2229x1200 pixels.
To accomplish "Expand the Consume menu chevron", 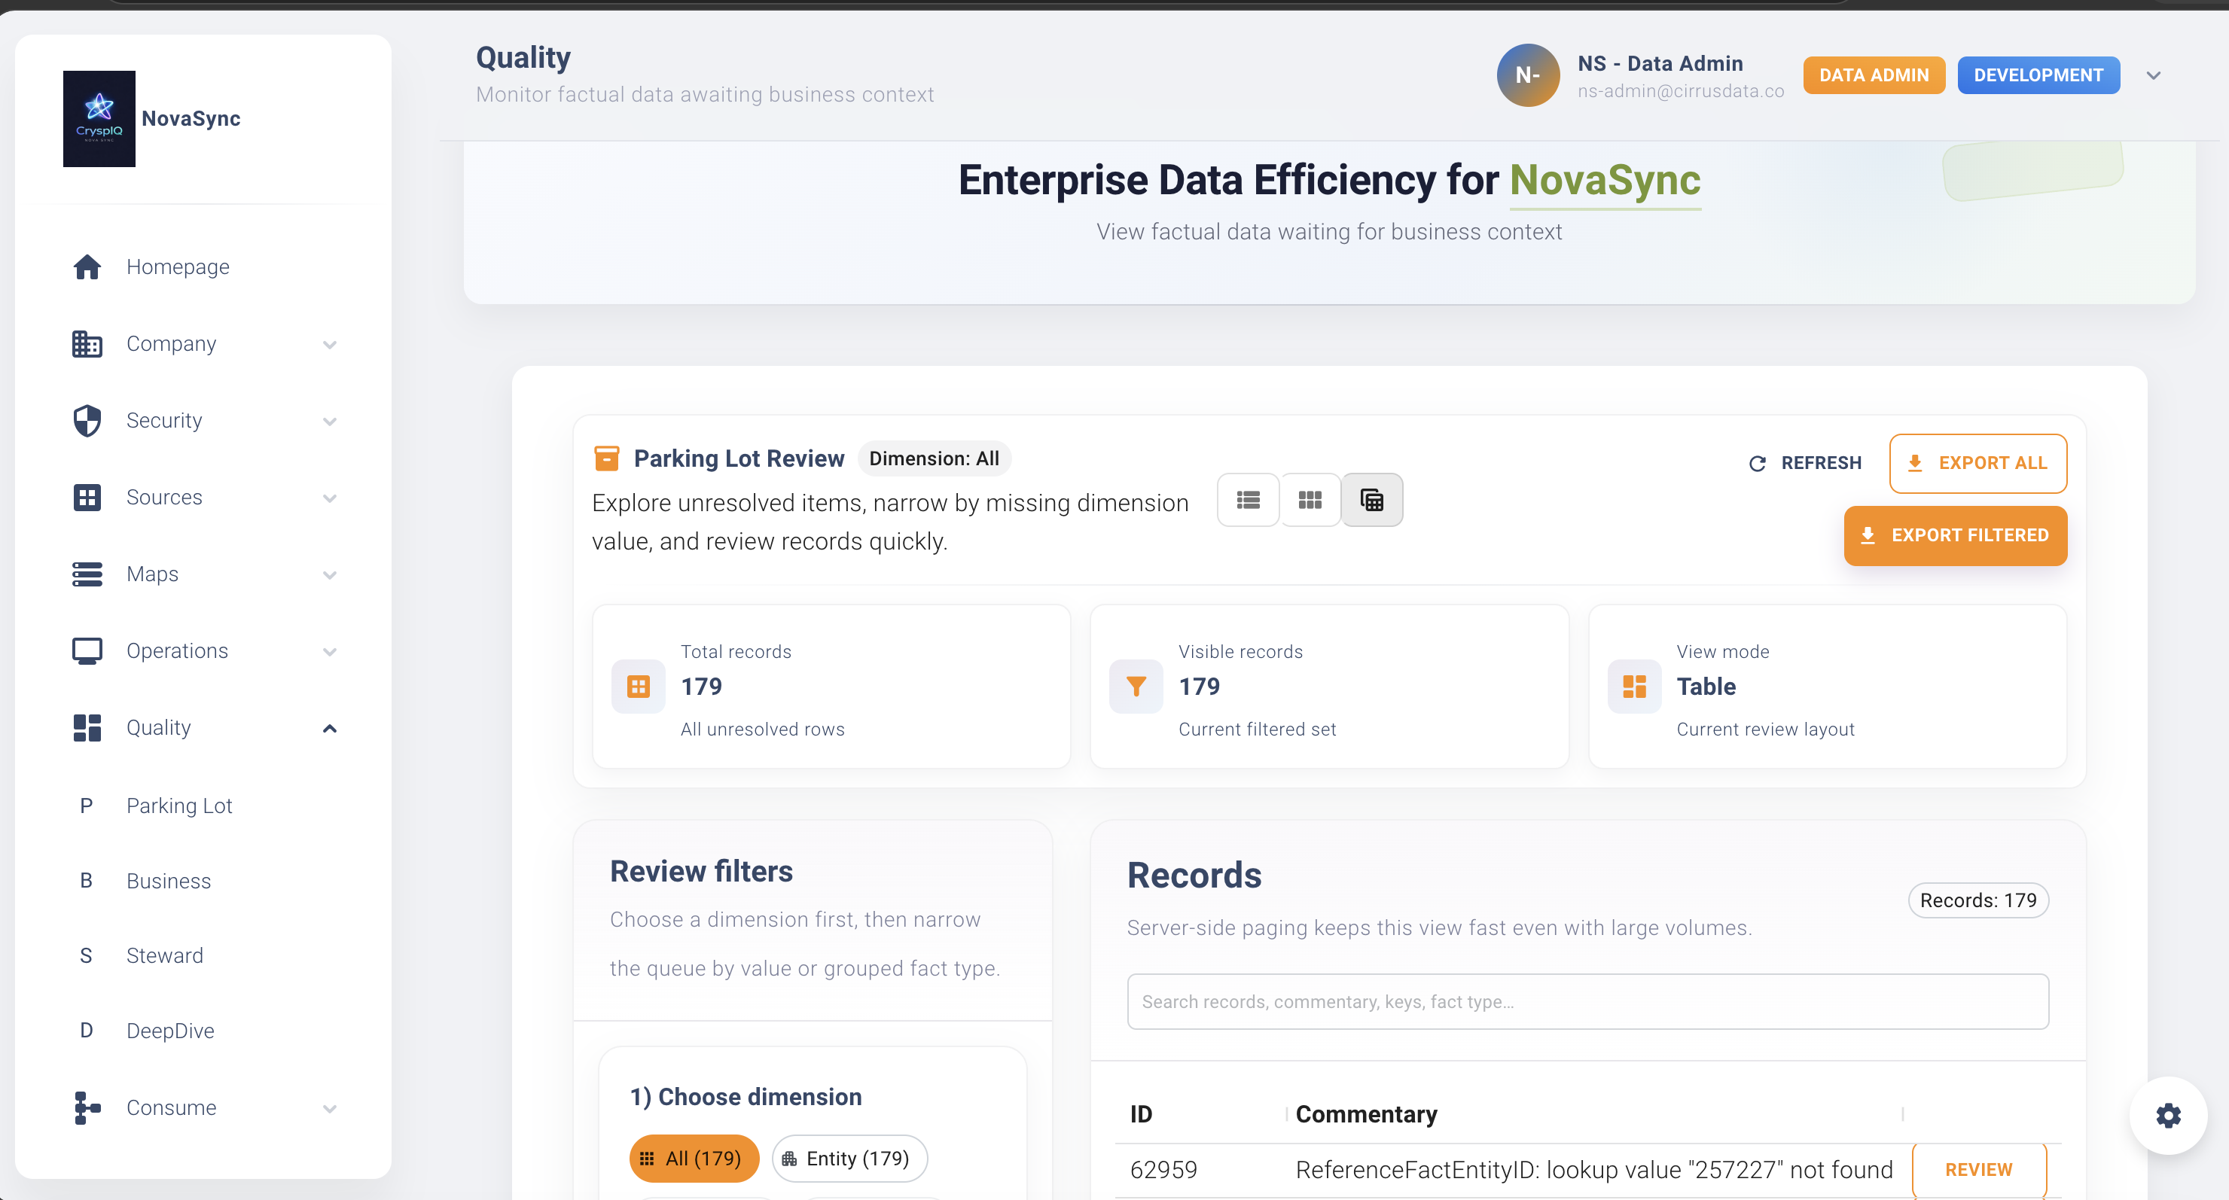I will tap(330, 1109).
